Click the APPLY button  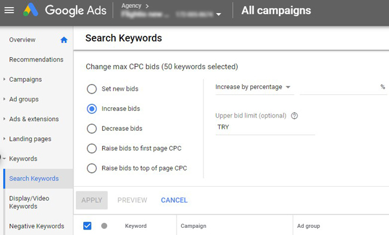92,200
